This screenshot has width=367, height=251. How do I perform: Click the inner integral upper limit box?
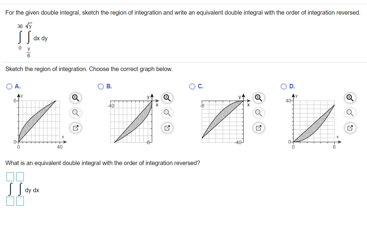pos(20,176)
